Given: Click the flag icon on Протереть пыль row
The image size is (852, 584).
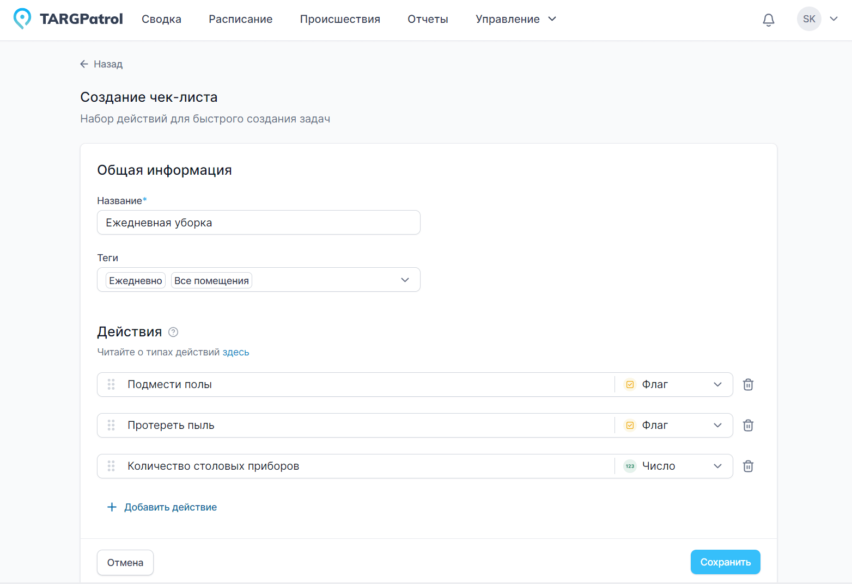Looking at the screenshot, I should [630, 425].
